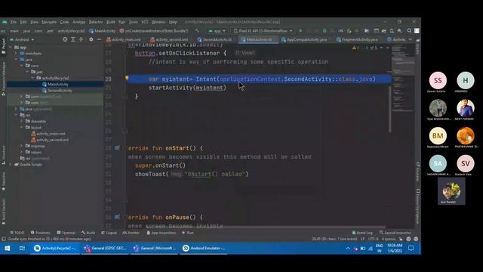Open the Terminal tool window
The width and height of the screenshot is (483, 272).
[x=66, y=233]
